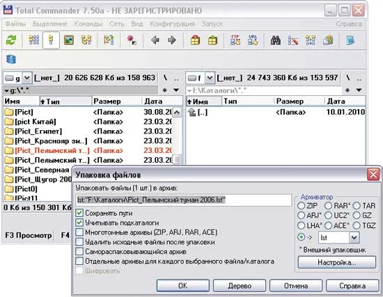Screen dimensions: 383x297
Task: Click the Pict_Египет folder icon
Action: [x=9, y=131]
